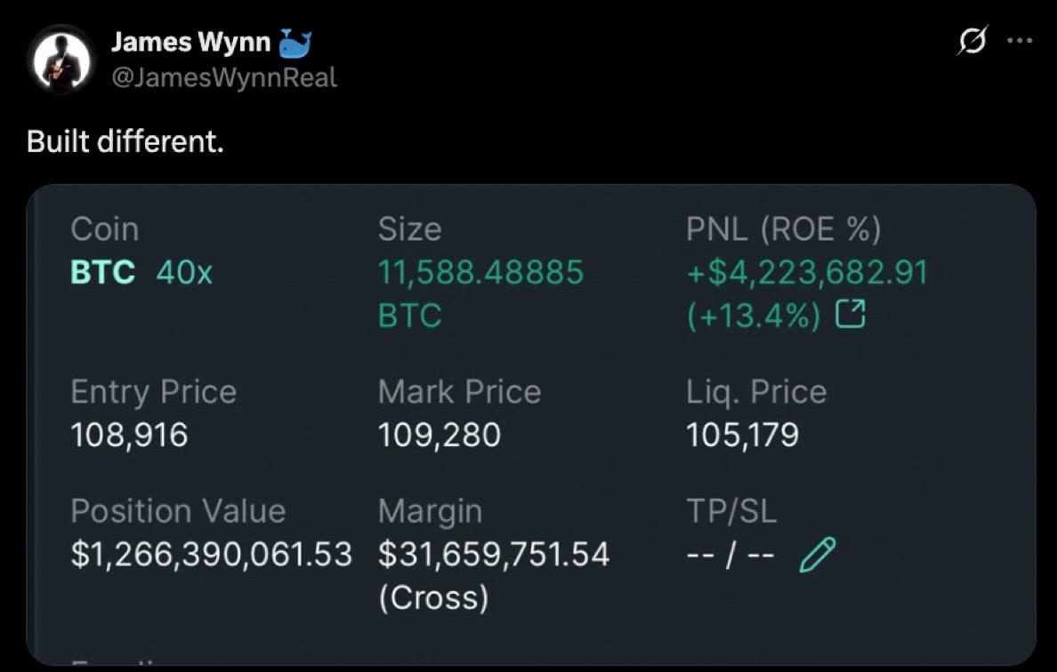Select the entry price 108,916

[x=129, y=435]
